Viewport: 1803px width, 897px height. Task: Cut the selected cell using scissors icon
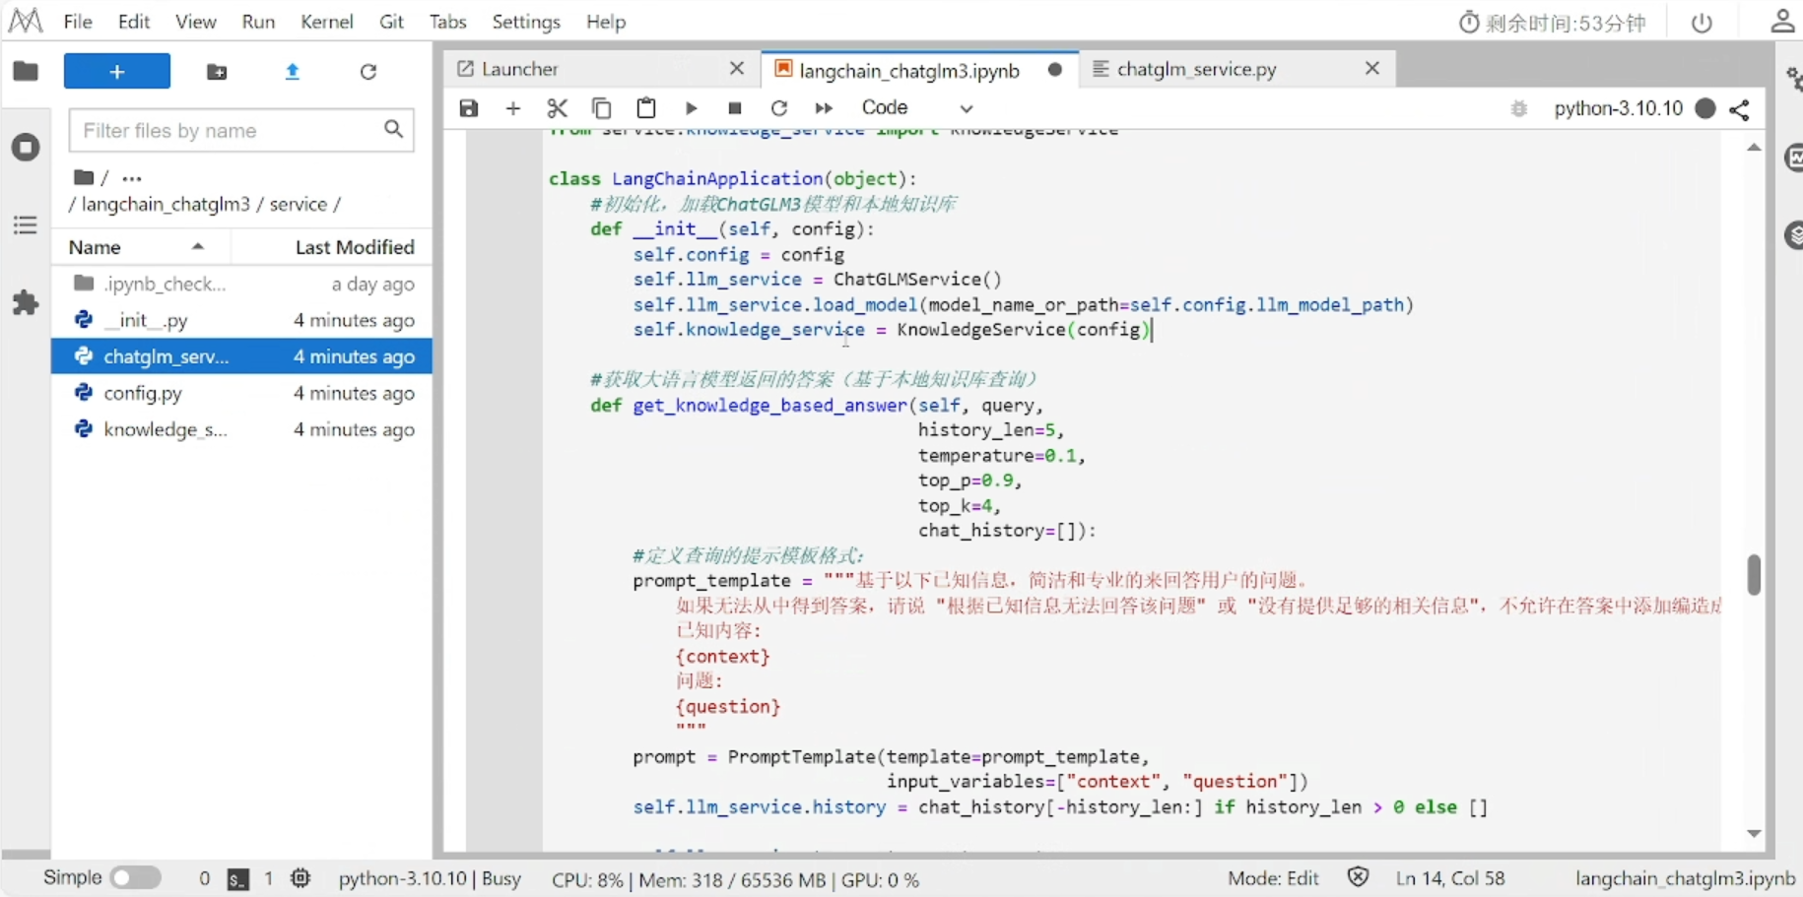click(x=558, y=108)
